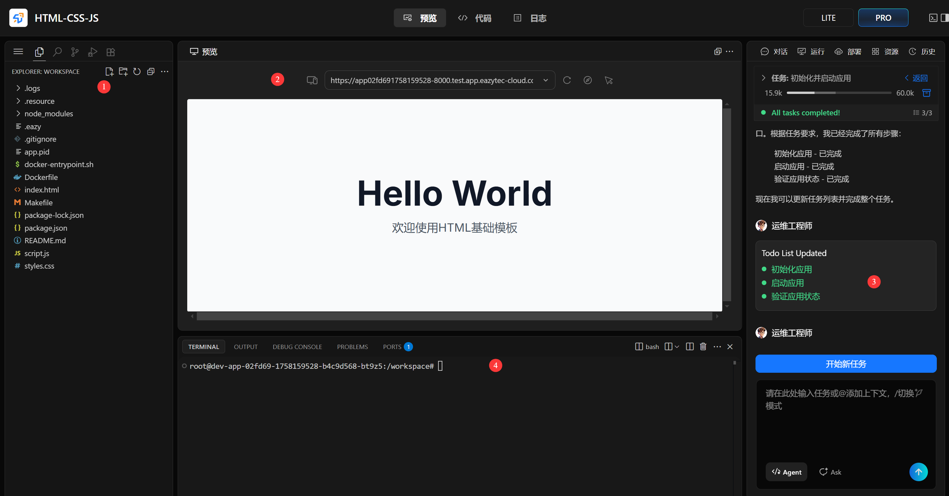Click into the task input text area

pyautogui.click(x=845, y=420)
